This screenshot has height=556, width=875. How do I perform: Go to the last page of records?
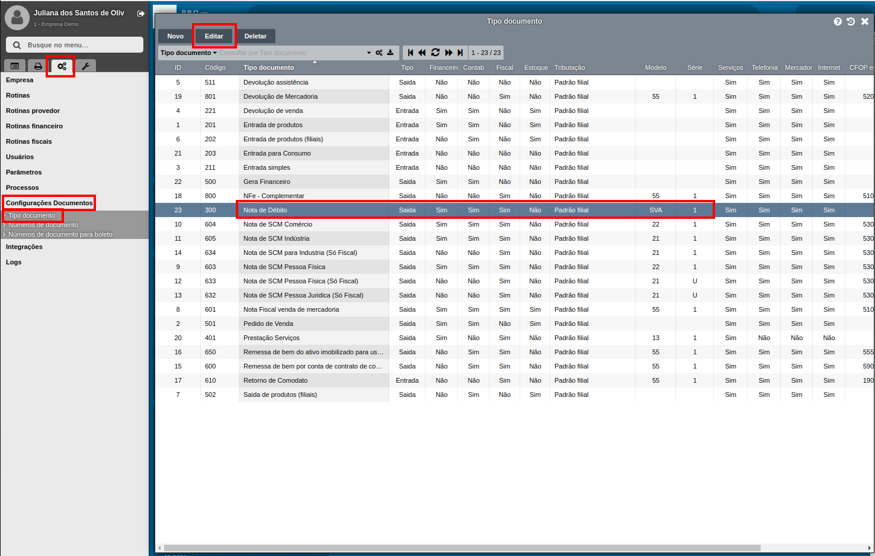point(460,53)
